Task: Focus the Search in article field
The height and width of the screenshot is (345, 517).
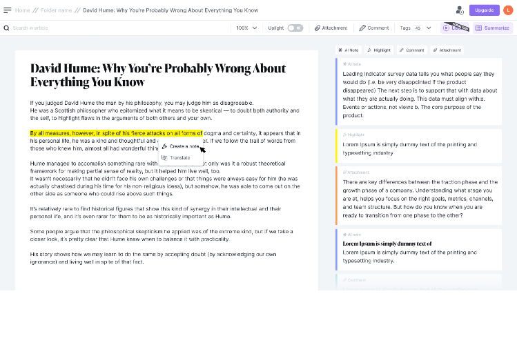Action: coord(30,28)
